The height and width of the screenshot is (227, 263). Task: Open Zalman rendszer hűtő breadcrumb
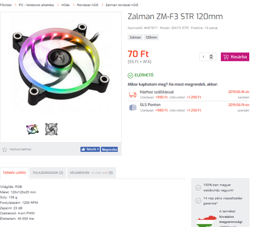(122, 5)
